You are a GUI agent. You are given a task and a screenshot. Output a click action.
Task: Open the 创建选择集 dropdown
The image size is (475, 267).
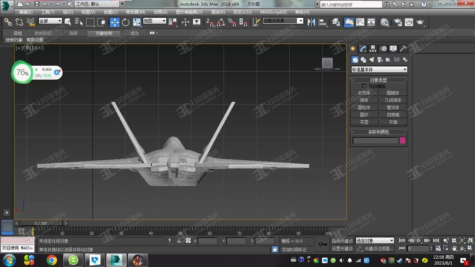click(283, 21)
